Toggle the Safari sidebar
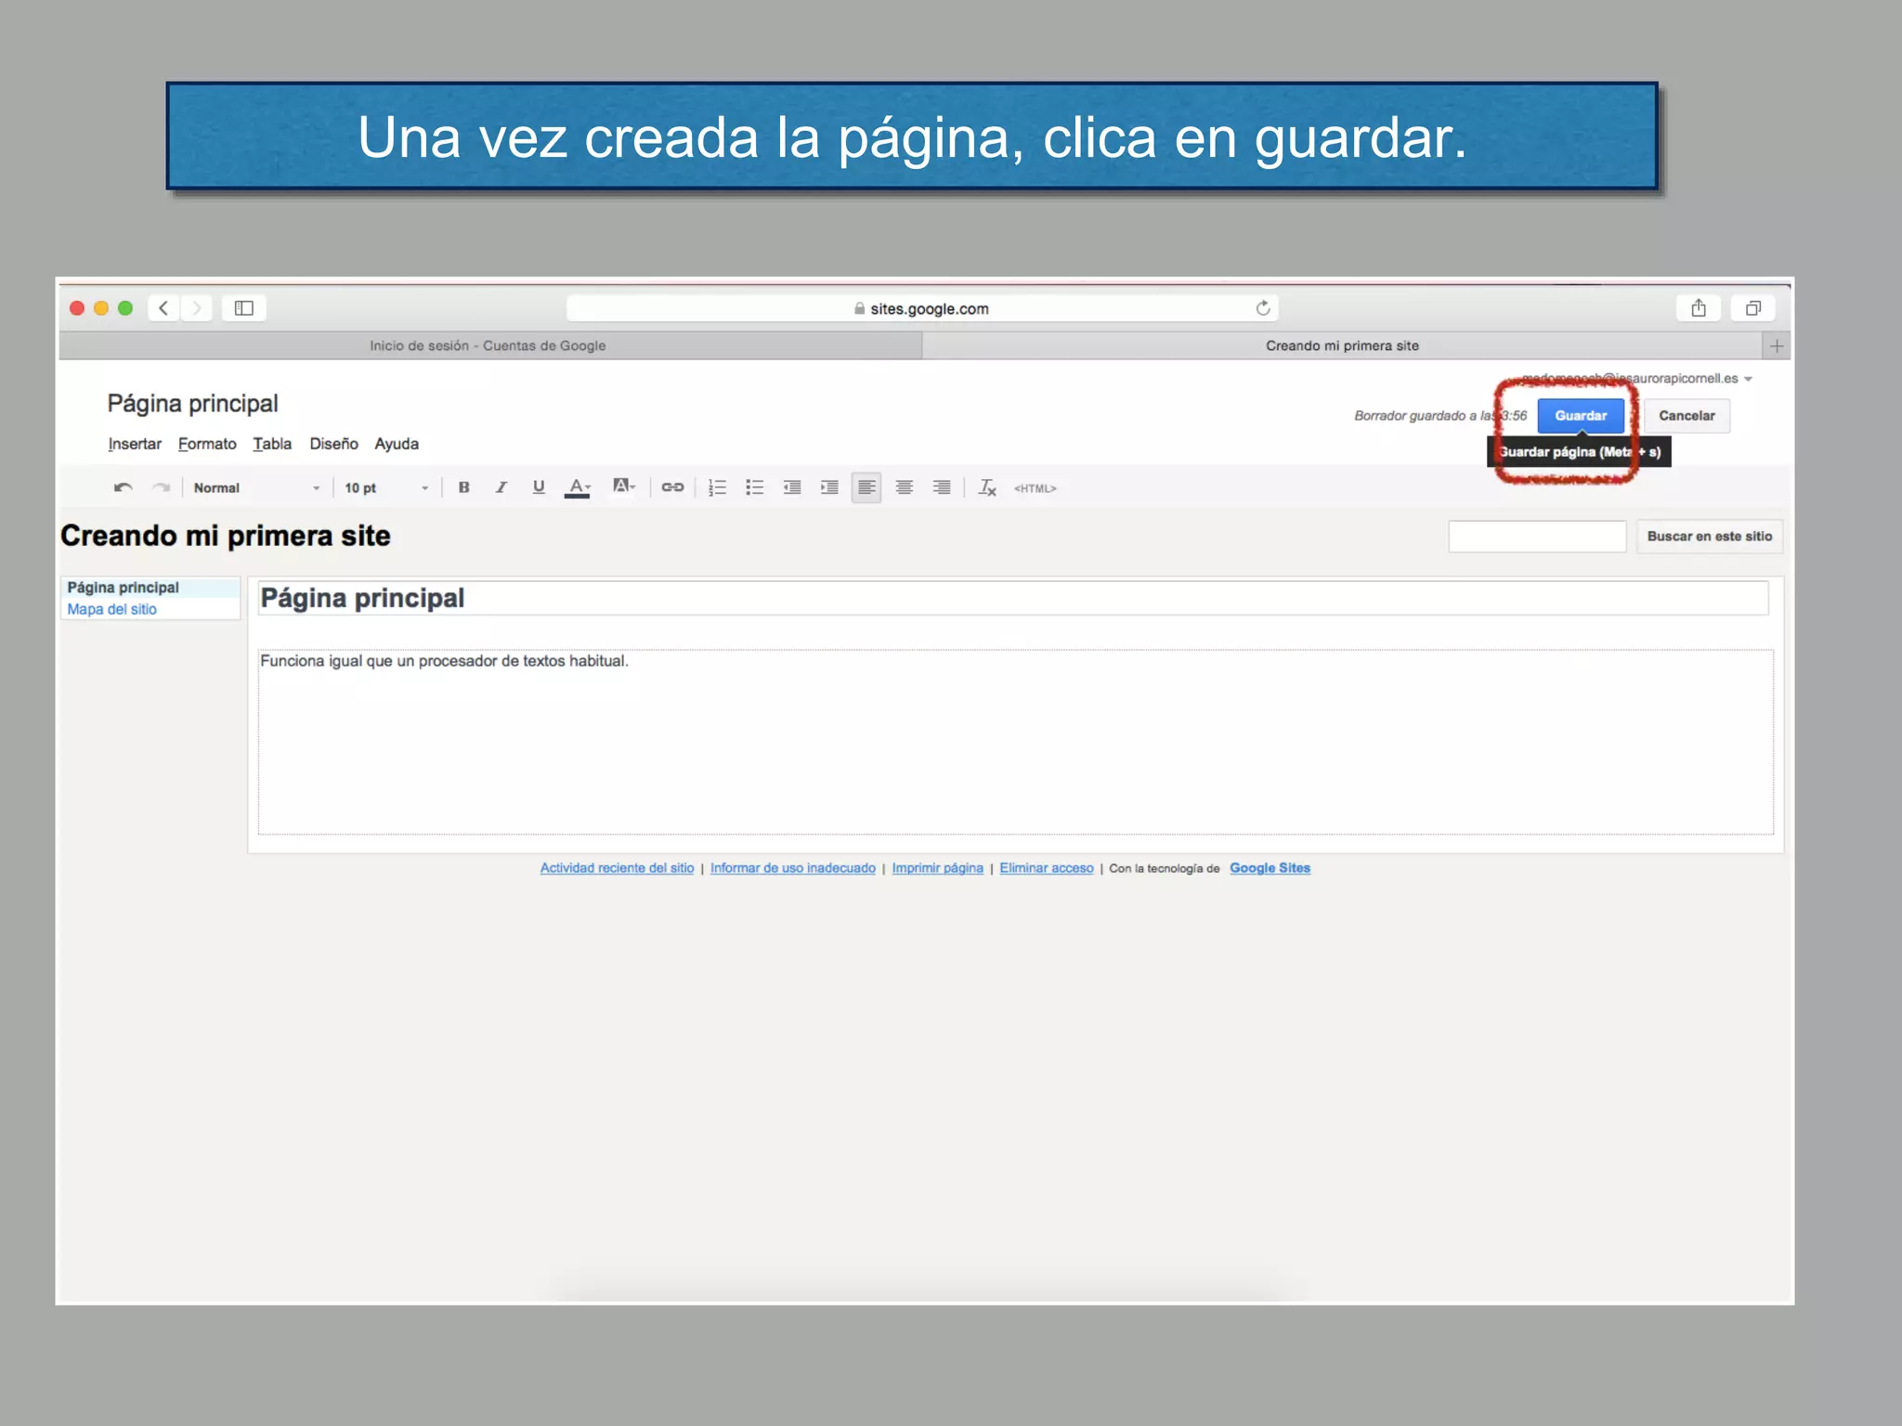The width and height of the screenshot is (1902, 1426). pyautogui.click(x=244, y=308)
